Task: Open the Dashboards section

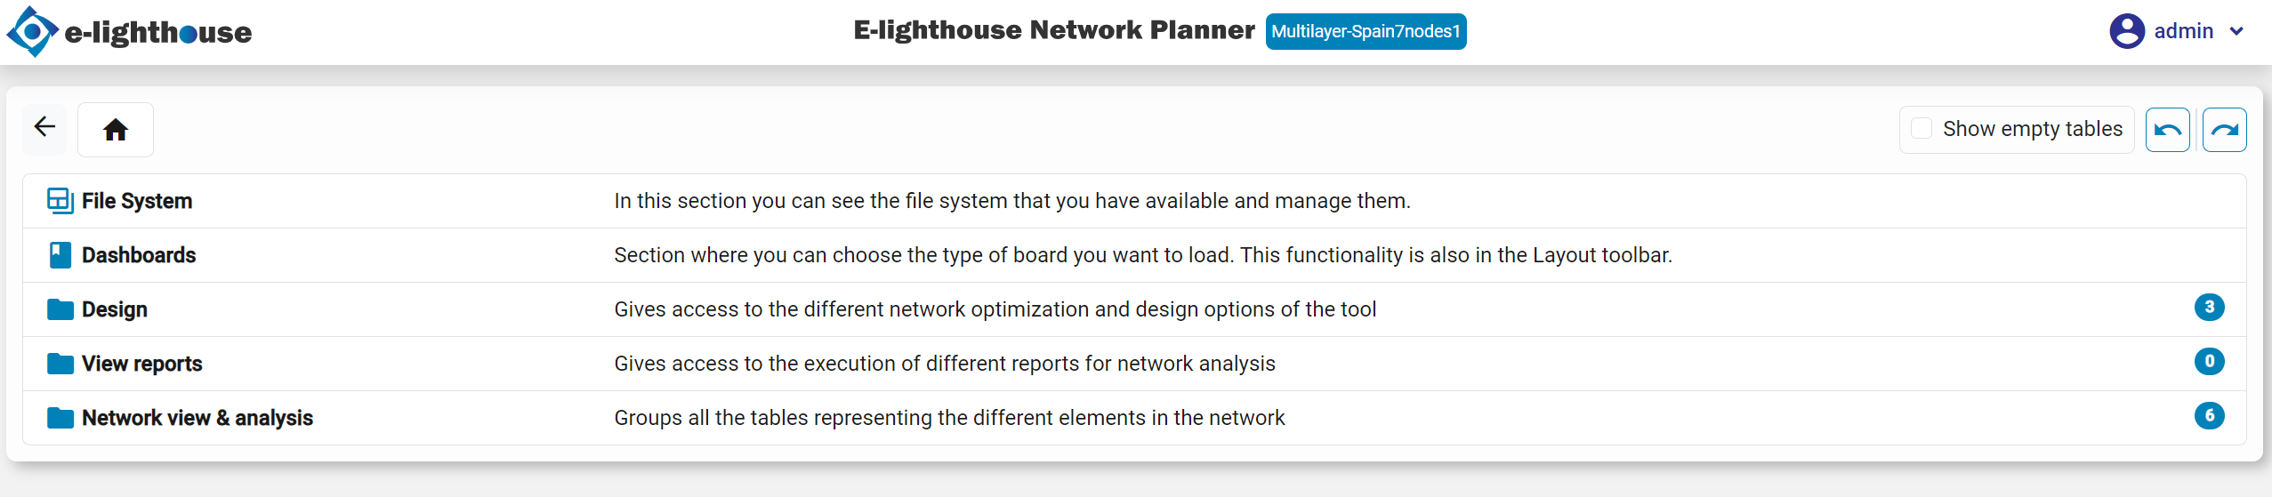Action: pos(139,255)
